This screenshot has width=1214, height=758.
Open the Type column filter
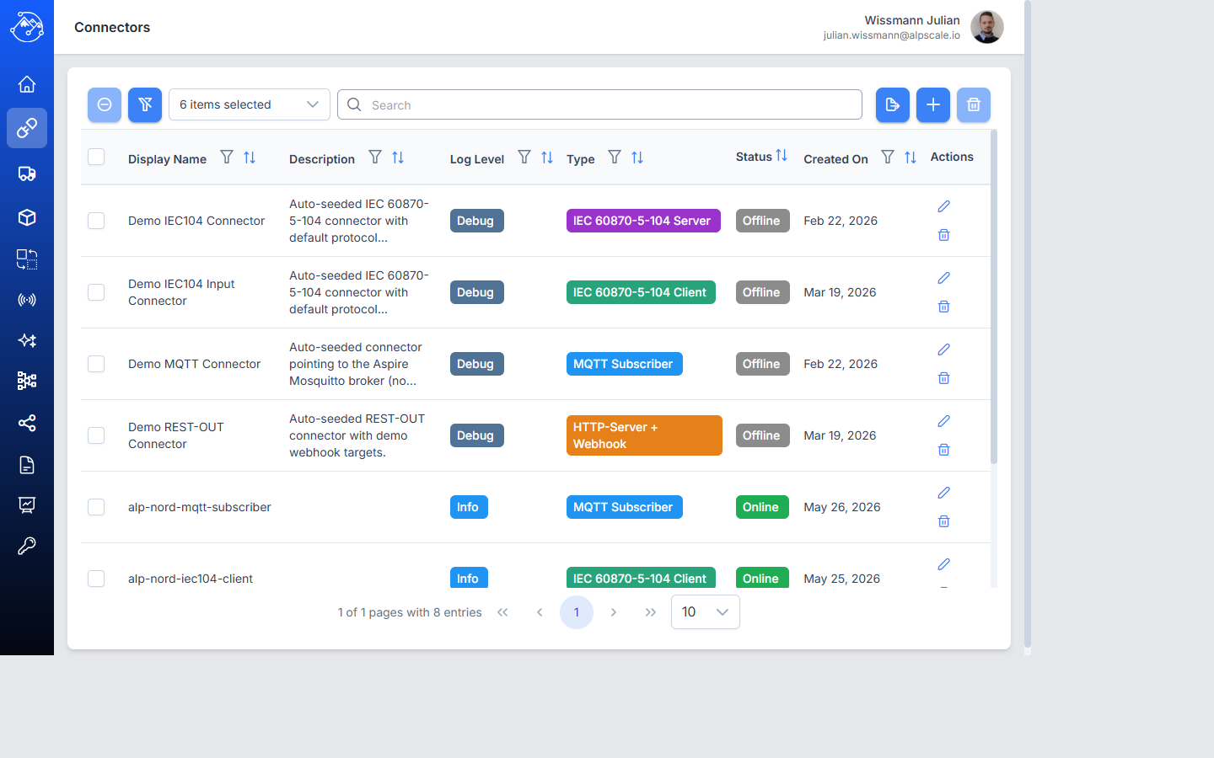[x=615, y=157]
